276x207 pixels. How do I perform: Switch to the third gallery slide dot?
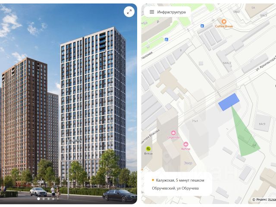(x=48, y=199)
